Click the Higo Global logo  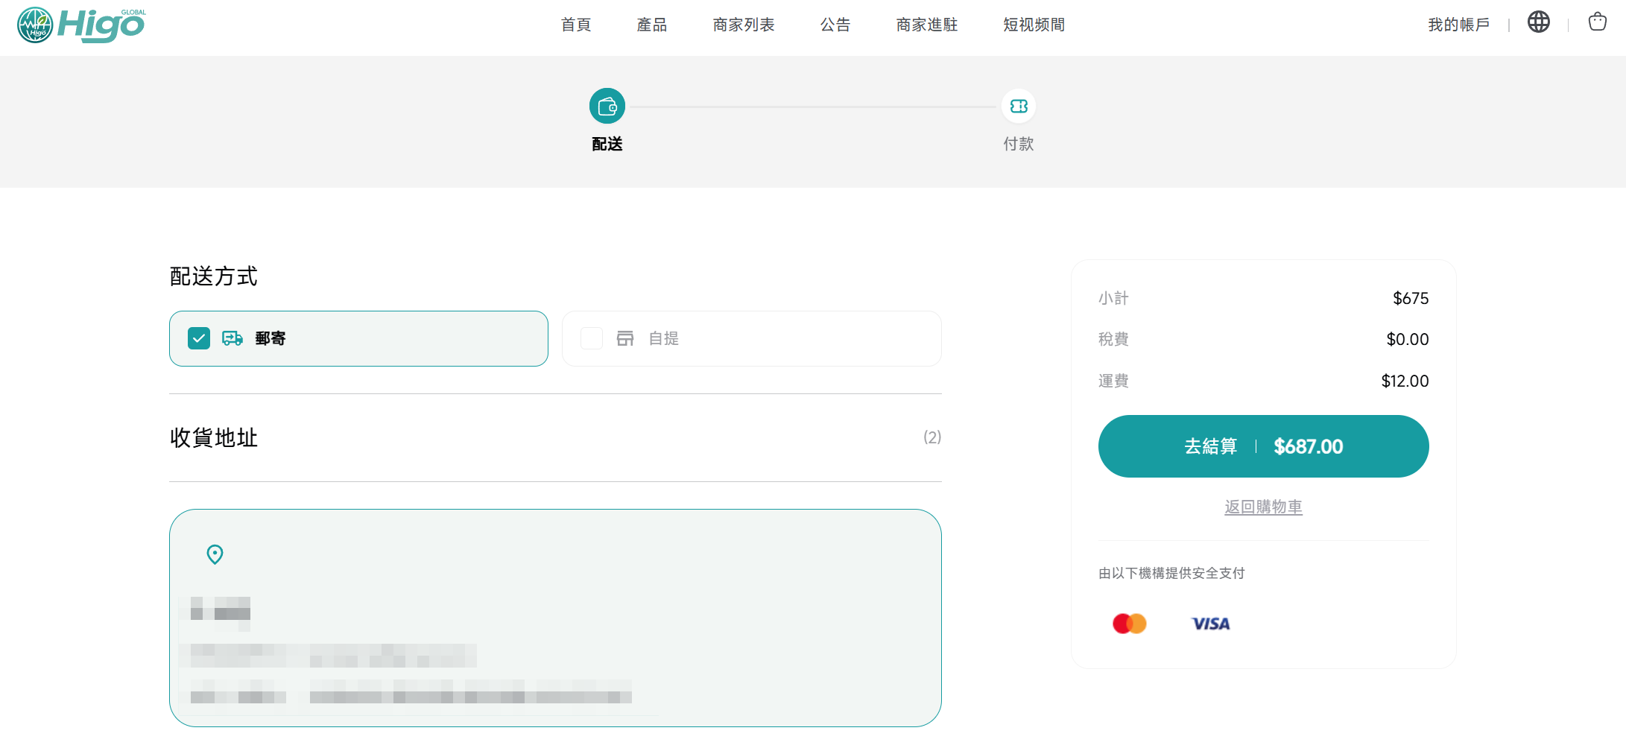pyautogui.click(x=81, y=25)
